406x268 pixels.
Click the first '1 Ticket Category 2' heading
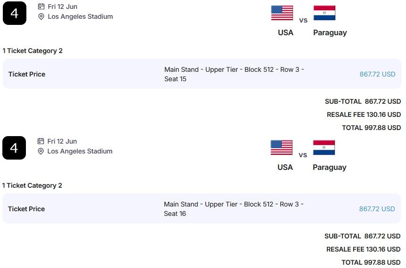[x=32, y=51]
